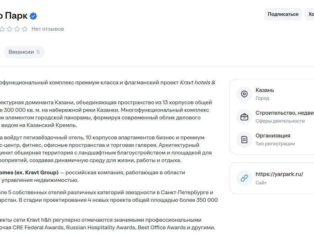Click the Строительство, недви… activity field text
314x235 pixels.
tap(284, 113)
